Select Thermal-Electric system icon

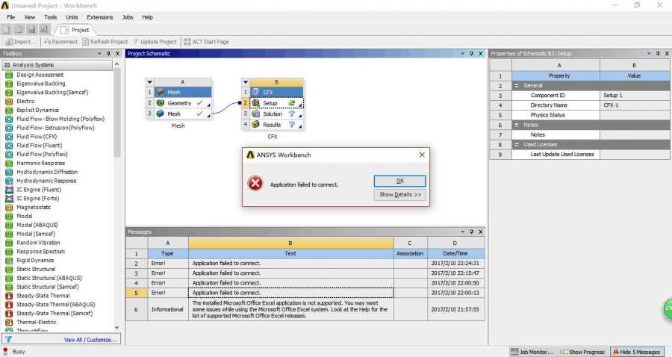(8, 323)
